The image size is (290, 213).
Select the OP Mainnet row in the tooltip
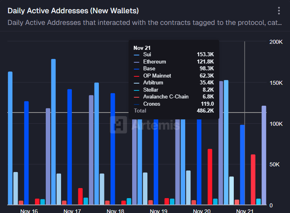(x=174, y=76)
